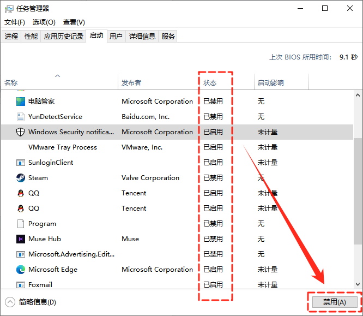
Task: Click 未计量 impact in SunloginClient row
Action: 268,163
